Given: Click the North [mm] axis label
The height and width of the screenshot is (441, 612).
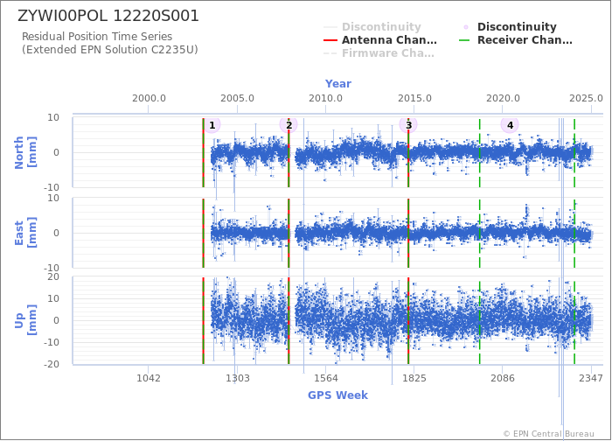Looking at the screenshot, I should click(25, 152).
